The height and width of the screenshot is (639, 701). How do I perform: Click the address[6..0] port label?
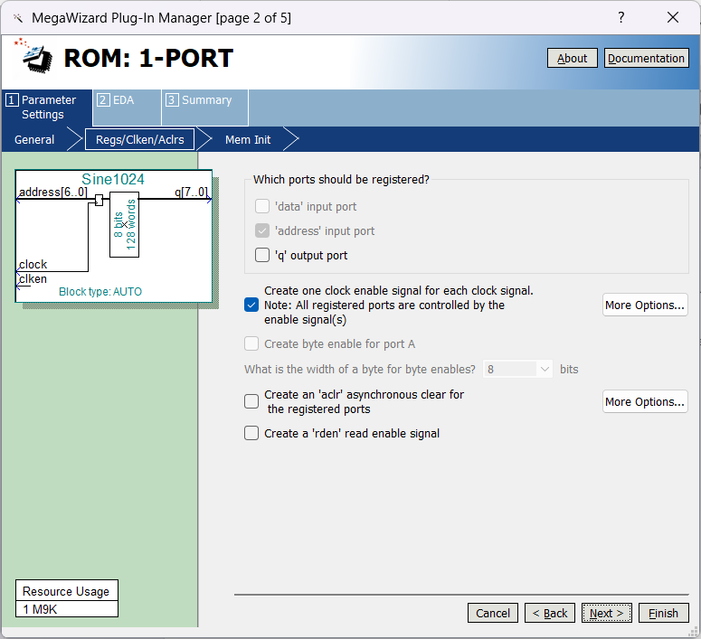[x=52, y=193]
